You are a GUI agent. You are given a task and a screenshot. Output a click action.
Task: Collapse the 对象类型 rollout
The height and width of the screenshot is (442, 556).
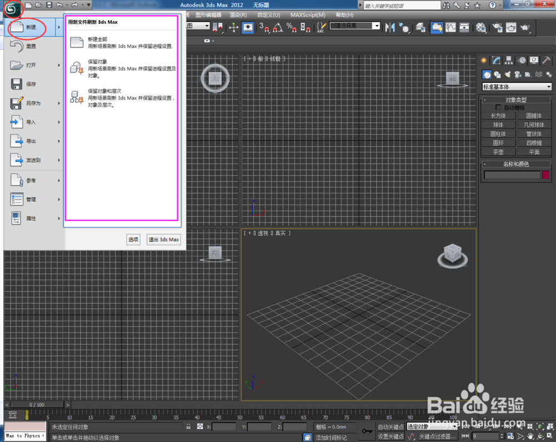516,100
